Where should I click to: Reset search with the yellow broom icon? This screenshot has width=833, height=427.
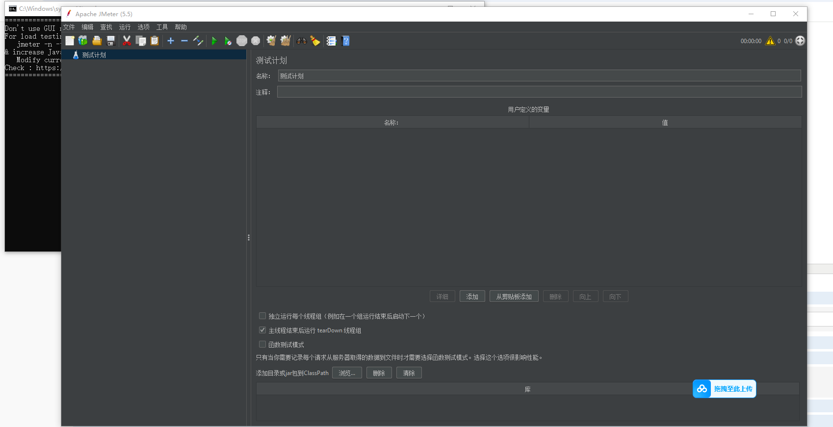click(x=315, y=41)
